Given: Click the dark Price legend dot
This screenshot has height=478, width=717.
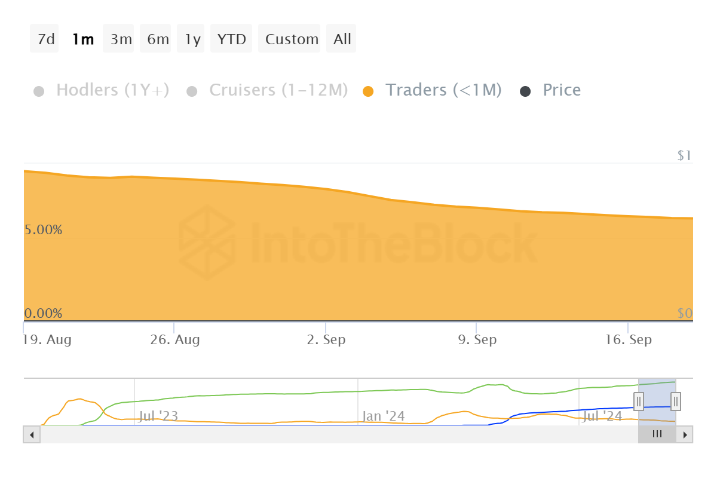Looking at the screenshot, I should pos(525,91).
